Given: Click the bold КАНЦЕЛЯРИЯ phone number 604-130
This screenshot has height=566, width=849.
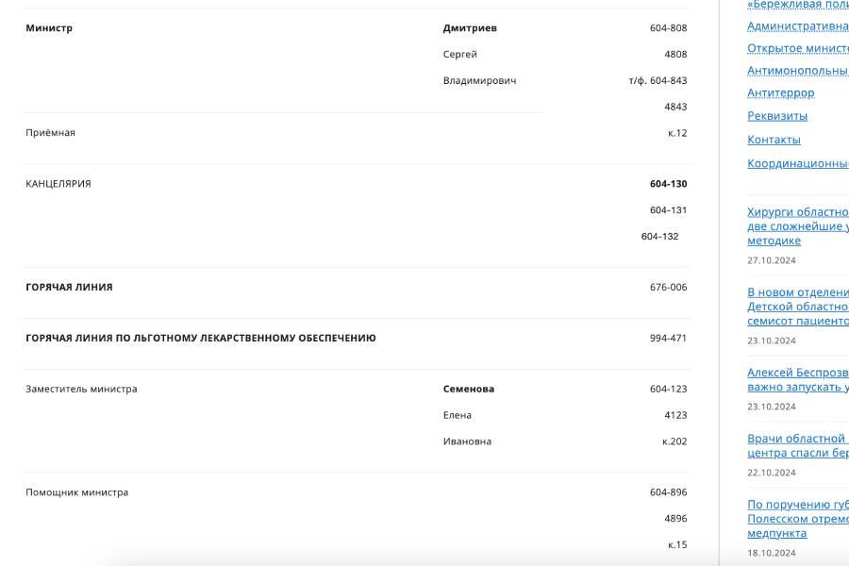Looking at the screenshot, I should [x=668, y=184].
